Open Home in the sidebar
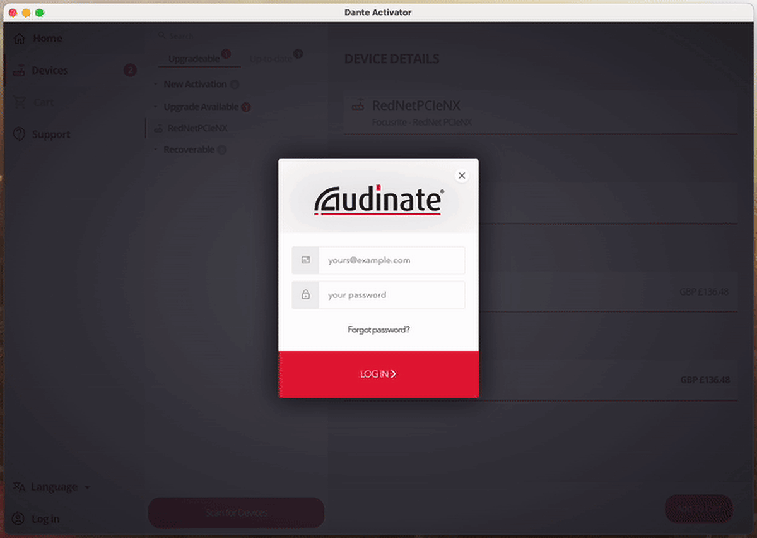757x538 pixels. (x=47, y=39)
